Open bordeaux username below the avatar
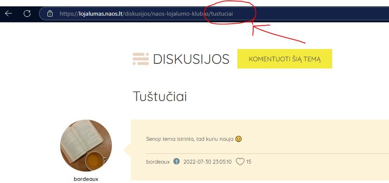Image resolution: width=389 pixels, height=183 pixels. 86,179
